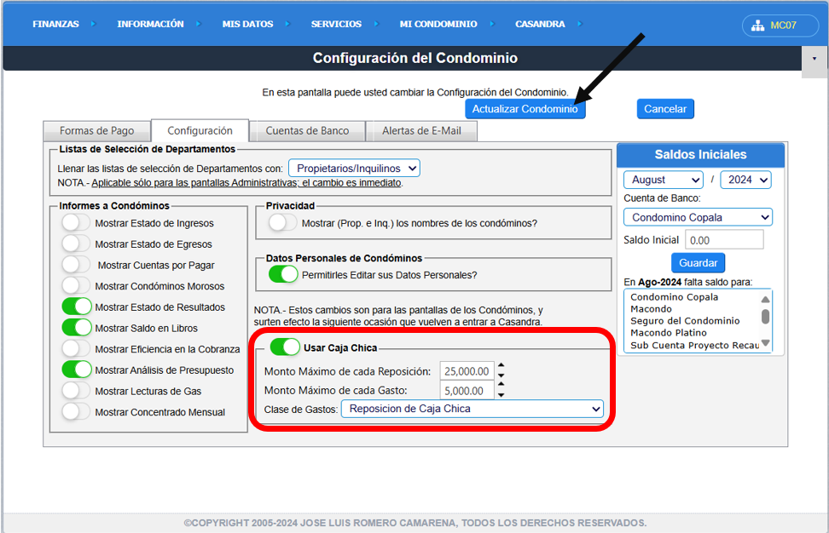Open the Cuenta de Banco dropdown
829x533 pixels.
tap(698, 217)
